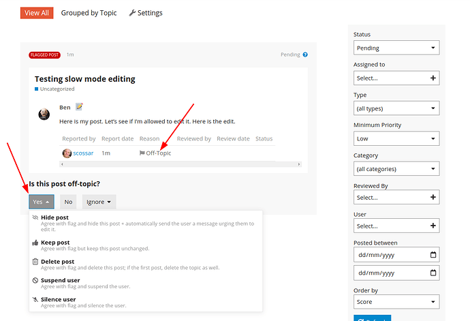The height and width of the screenshot is (321, 470).
Task: Open the Ignore dropdown
Action: (x=99, y=202)
